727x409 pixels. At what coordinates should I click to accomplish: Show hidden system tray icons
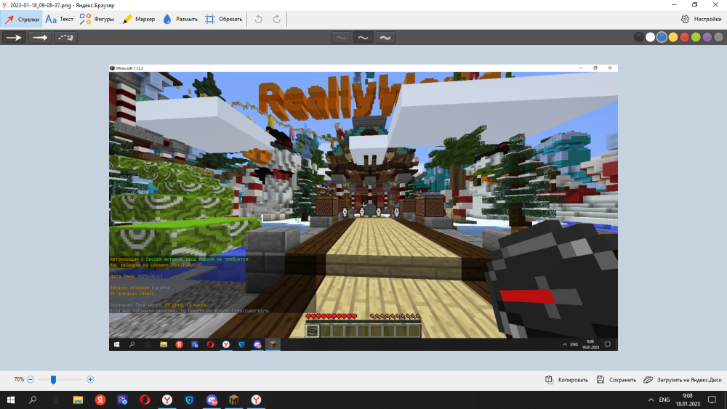(x=651, y=400)
